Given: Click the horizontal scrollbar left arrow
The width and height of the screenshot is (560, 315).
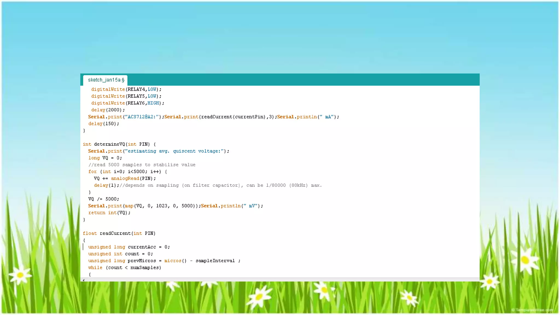Looking at the screenshot, I should click(x=83, y=280).
